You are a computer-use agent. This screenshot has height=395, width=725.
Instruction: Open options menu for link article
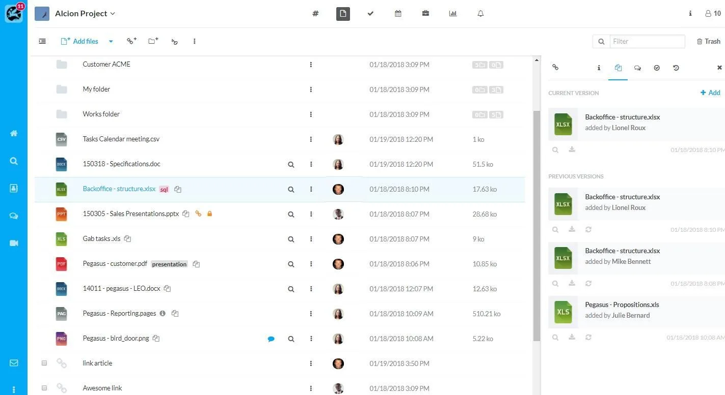point(311,363)
